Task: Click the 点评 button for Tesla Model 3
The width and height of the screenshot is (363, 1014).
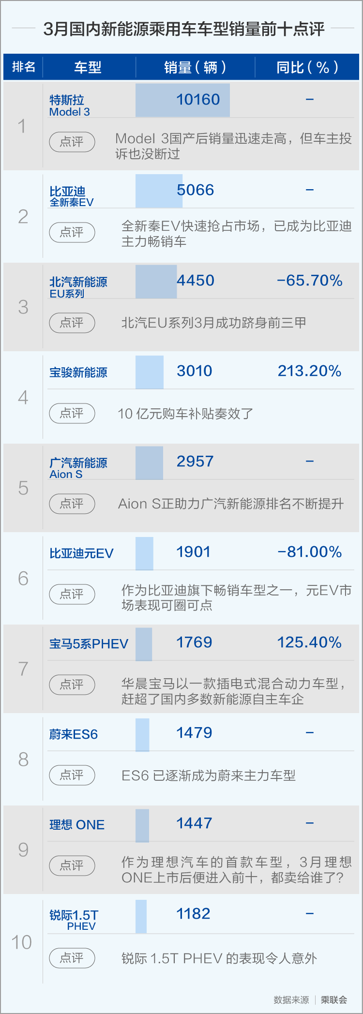Action: click(x=72, y=142)
